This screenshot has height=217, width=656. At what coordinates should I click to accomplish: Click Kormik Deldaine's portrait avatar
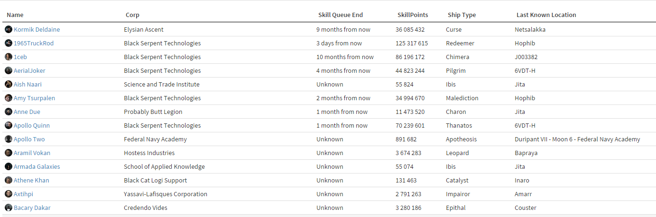(x=9, y=29)
